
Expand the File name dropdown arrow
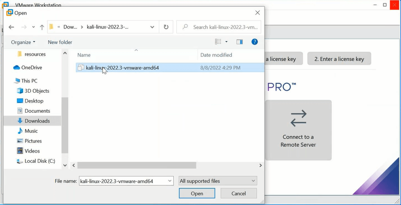pyautogui.click(x=170, y=181)
